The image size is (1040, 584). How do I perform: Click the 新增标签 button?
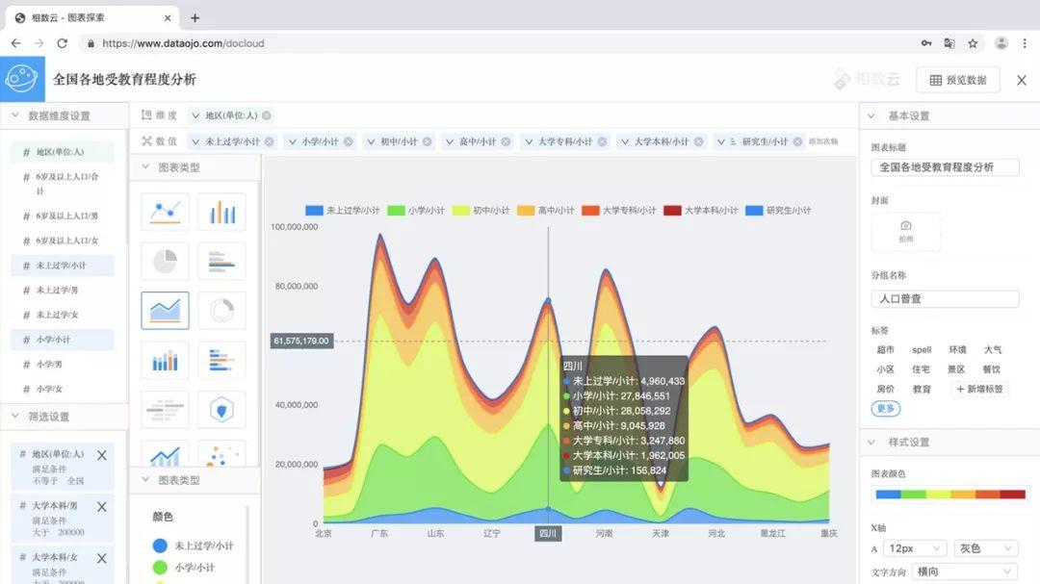pyautogui.click(x=979, y=389)
